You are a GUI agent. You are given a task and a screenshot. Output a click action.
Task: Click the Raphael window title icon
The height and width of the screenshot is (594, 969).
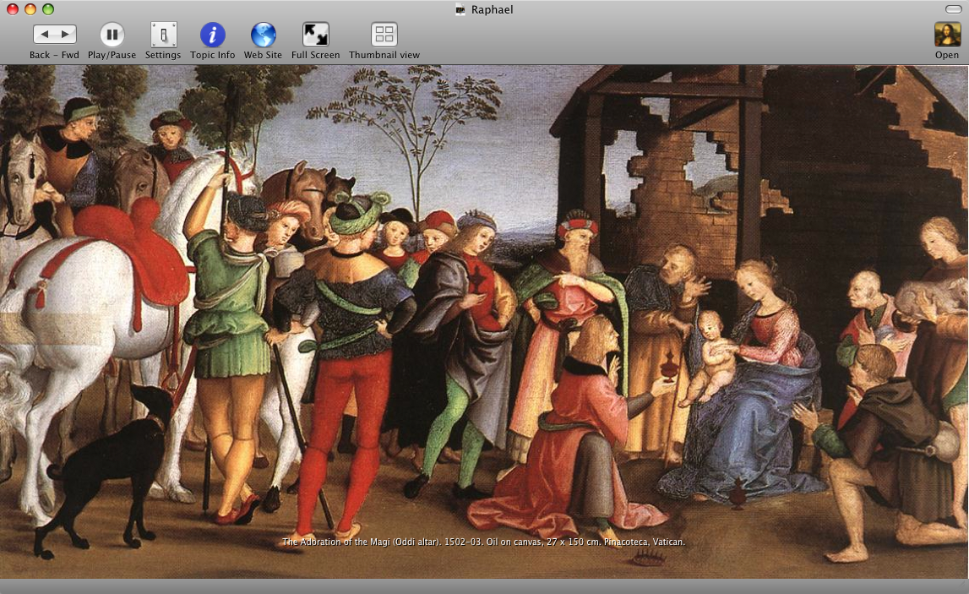[x=460, y=9]
